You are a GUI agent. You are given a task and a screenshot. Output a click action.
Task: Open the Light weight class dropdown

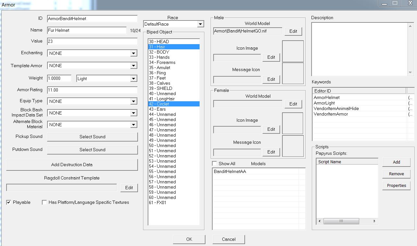(133, 79)
